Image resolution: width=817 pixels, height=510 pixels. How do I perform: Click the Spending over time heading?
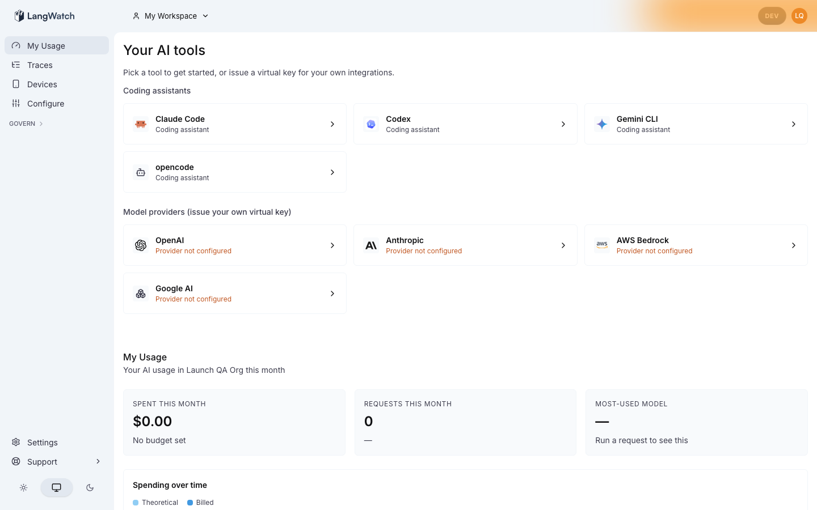pos(170,485)
